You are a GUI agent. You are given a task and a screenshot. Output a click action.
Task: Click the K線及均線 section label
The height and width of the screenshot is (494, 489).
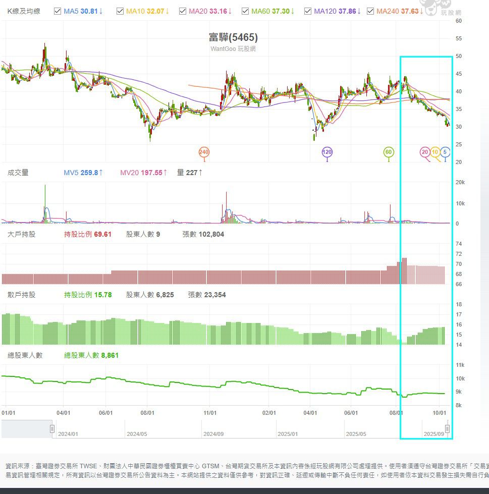pos(24,11)
